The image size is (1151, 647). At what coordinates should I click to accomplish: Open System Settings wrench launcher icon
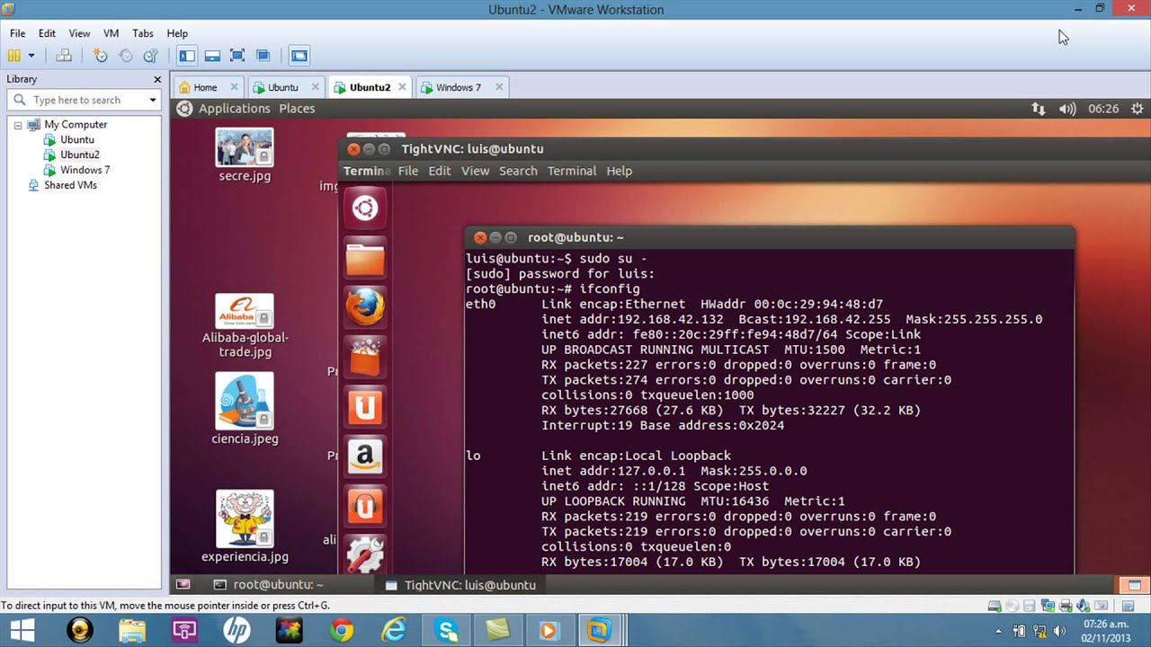[365, 554]
